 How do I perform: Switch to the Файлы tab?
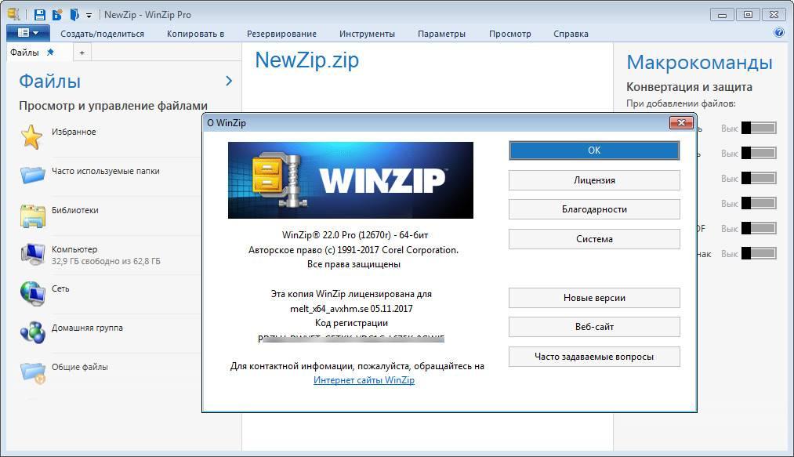(x=24, y=53)
